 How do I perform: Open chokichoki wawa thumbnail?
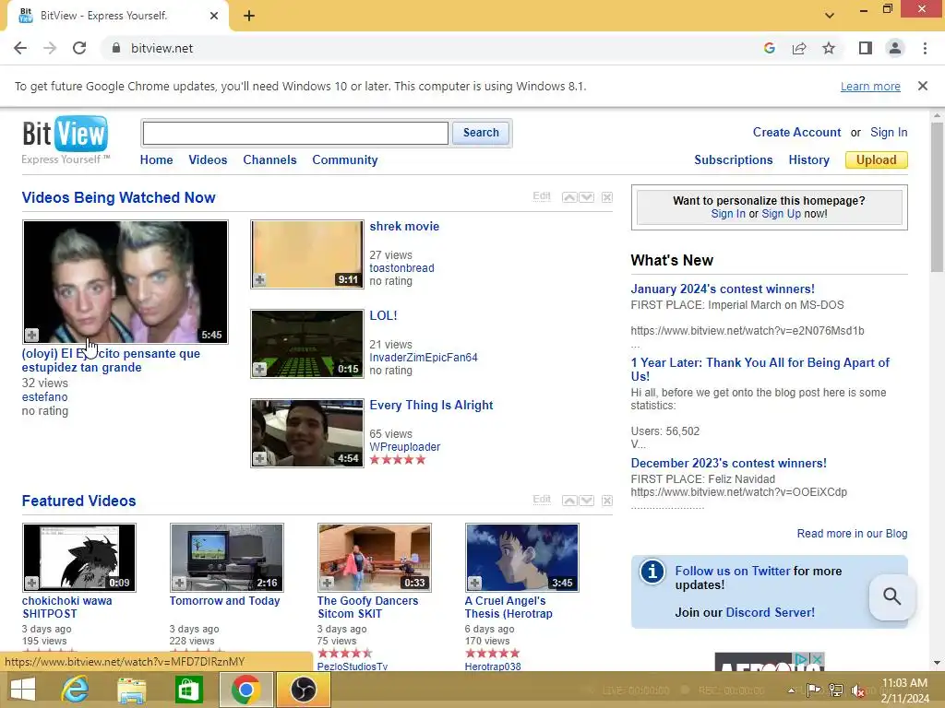pos(79,558)
